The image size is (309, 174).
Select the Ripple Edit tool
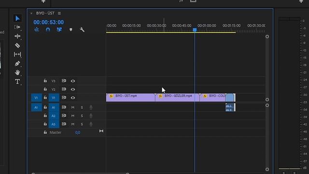pyautogui.click(x=17, y=36)
